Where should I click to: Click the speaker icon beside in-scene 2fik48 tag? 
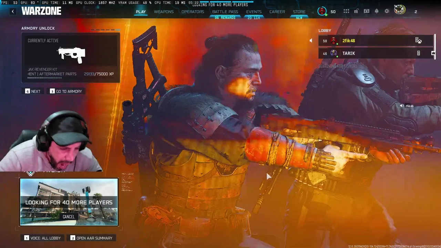click(x=402, y=106)
